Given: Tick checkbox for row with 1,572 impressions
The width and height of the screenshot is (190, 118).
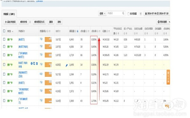Looking at the screenshot, I should click(4, 91).
